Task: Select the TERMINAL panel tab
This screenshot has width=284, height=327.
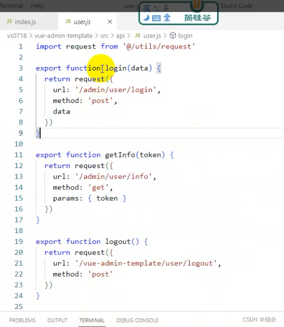Action: coord(92,320)
